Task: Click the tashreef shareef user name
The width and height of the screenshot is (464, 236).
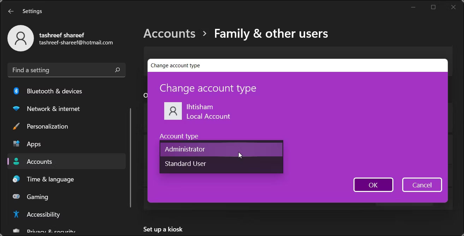Action: 62,35
